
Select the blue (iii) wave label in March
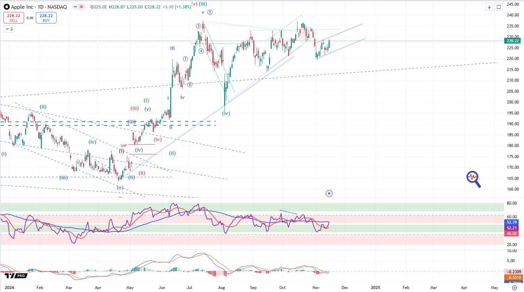[x=63, y=177]
